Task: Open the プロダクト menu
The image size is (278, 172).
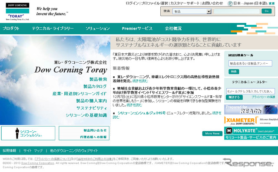Action: [11, 29]
